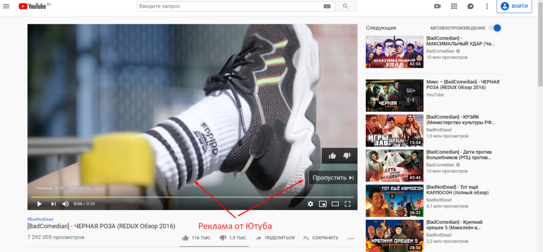This screenshot has height=252, width=543.
Task: Toggle the Автовоспроизведение switch
Action: pyautogui.click(x=495, y=28)
